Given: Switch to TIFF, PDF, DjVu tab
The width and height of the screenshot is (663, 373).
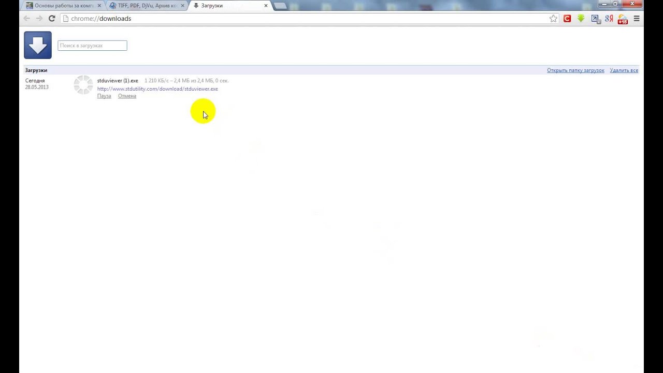Looking at the screenshot, I should click(x=147, y=6).
